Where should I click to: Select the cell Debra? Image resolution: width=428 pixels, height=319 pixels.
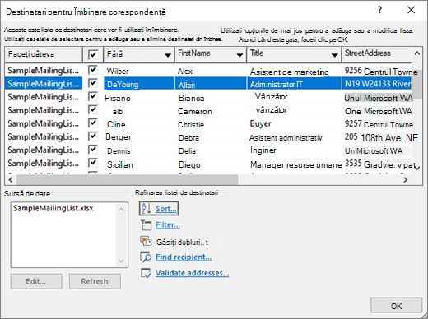tap(211, 137)
